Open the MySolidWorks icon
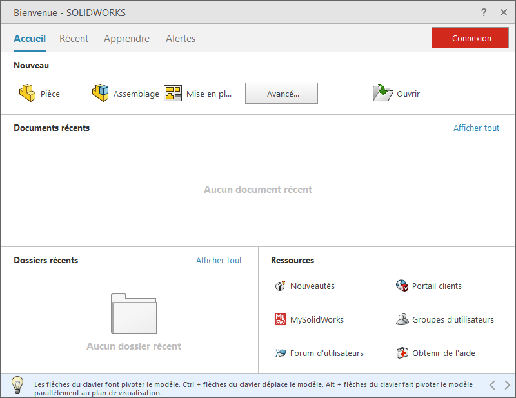 click(x=280, y=319)
